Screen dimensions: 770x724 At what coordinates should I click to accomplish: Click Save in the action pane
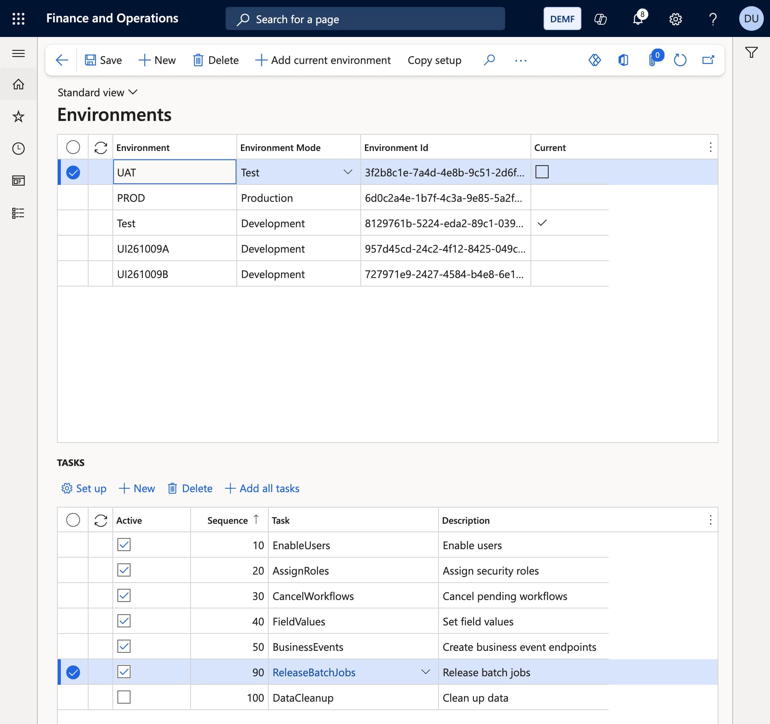pyautogui.click(x=104, y=60)
